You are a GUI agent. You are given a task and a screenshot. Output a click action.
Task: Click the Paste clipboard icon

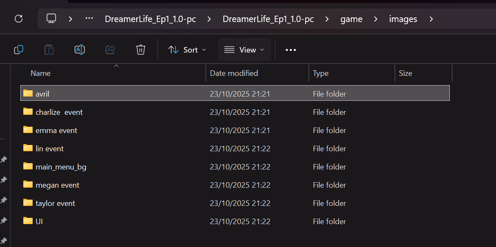[x=49, y=50]
